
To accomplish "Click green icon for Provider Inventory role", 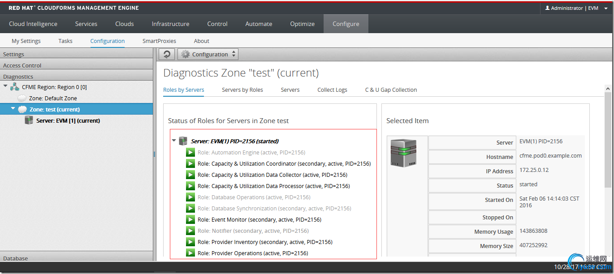I will [x=190, y=242].
